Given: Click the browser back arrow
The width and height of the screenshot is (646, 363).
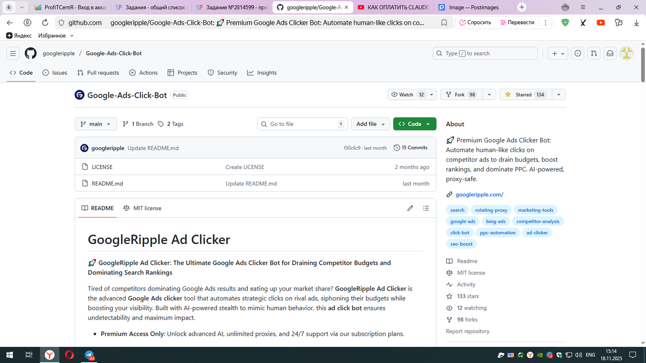Looking at the screenshot, I should (10, 23).
